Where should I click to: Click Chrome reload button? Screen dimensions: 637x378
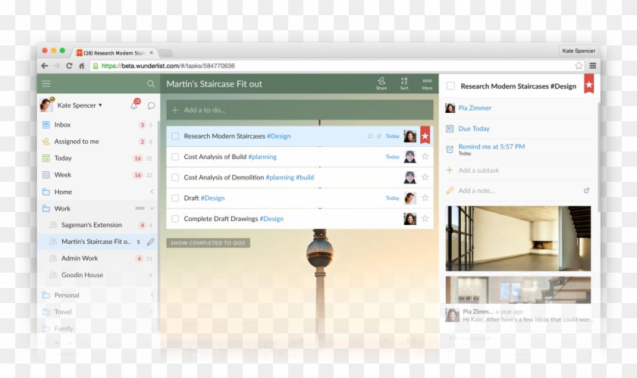tap(69, 66)
